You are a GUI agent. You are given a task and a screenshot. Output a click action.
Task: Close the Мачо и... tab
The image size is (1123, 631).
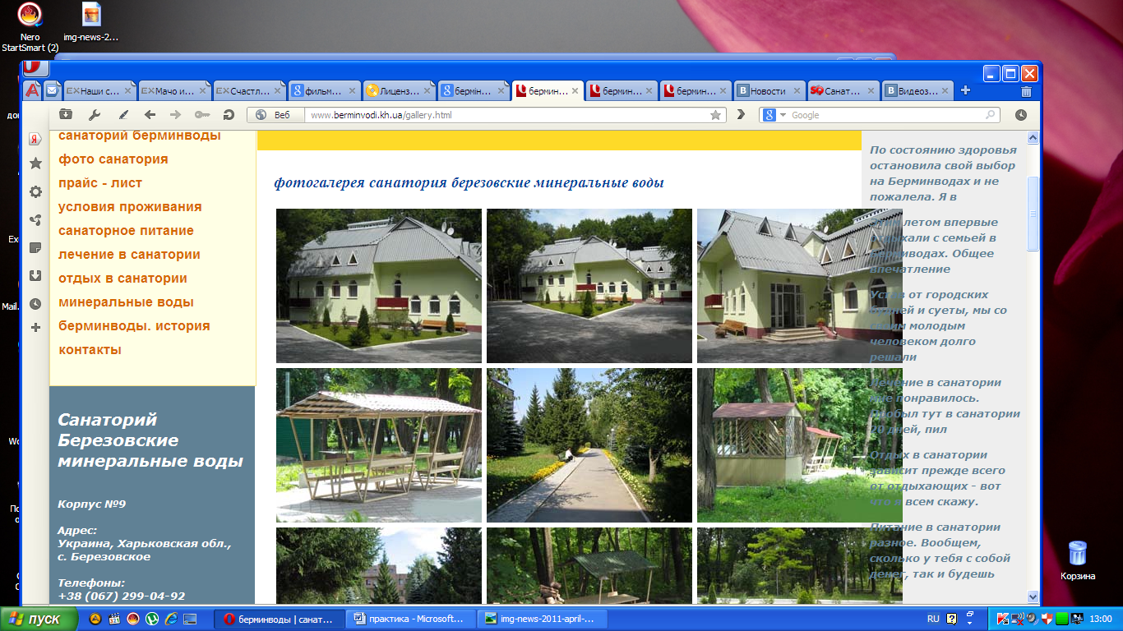[x=202, y=91]
